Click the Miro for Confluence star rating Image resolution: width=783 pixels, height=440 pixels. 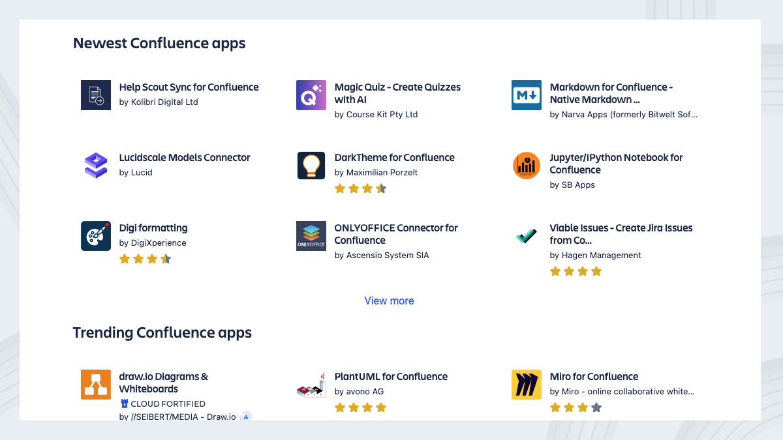(x=576, y=407)
